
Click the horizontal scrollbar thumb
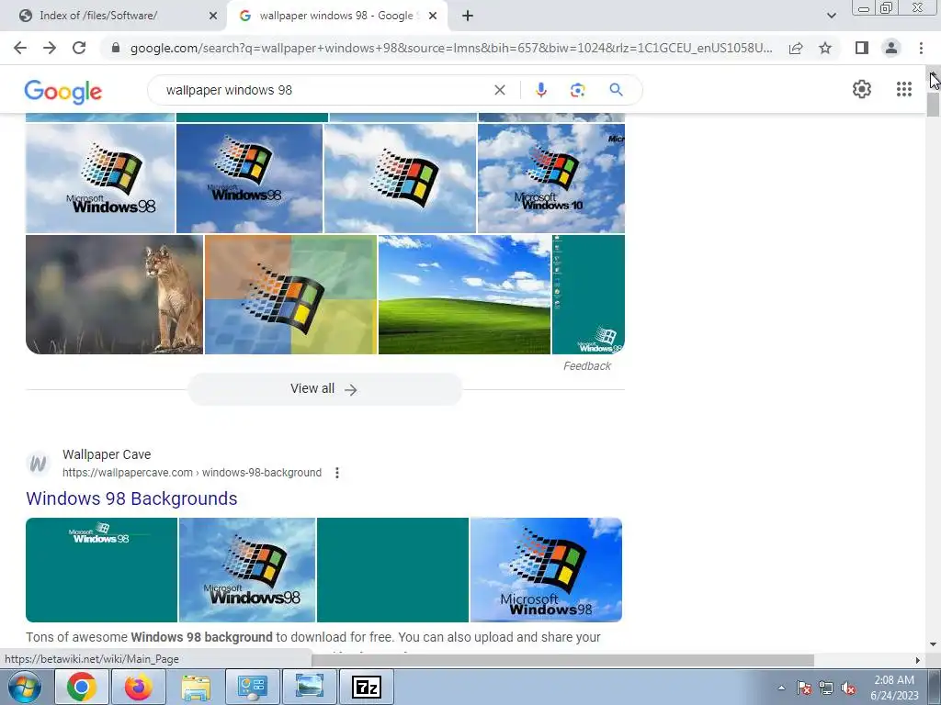pos(563,660)
